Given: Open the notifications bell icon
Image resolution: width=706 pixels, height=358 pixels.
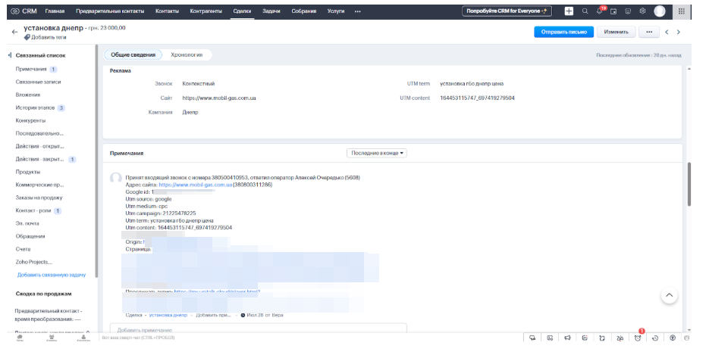Looking at the screenshot, I should tap(600, 11).
